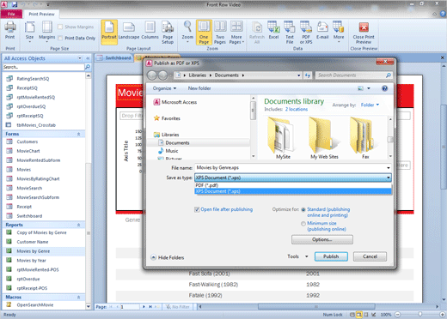Collapse the Reports group
Viewport: 447px width, 319px height.
pos(78,225)
